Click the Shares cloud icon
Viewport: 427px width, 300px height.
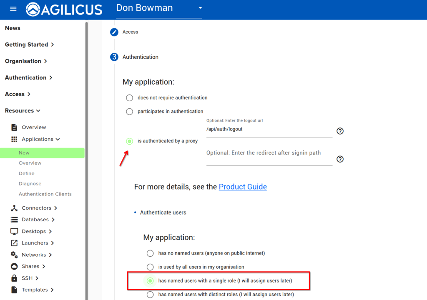[14, 266]
